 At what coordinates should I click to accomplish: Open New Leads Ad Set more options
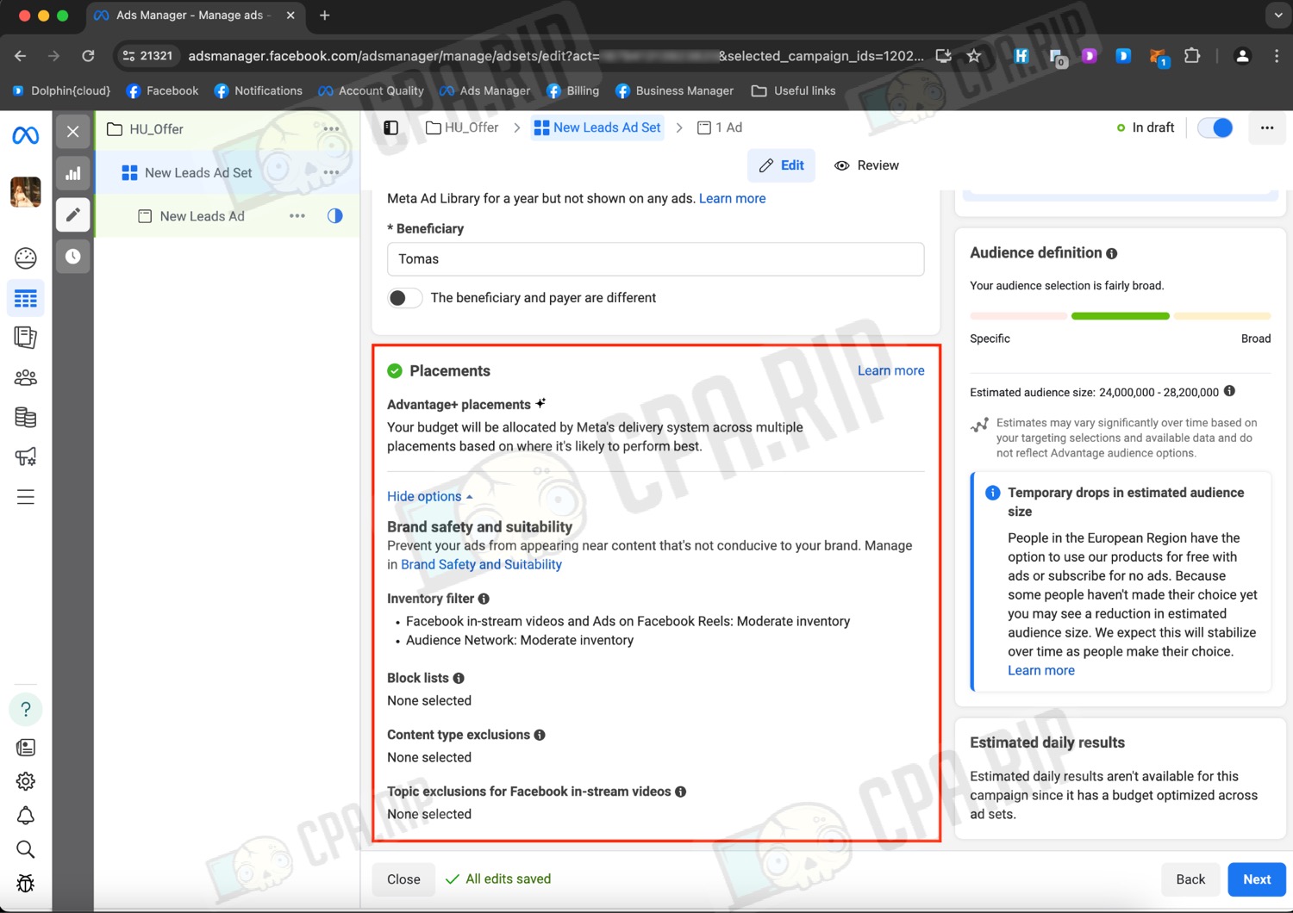pos(331,172)
